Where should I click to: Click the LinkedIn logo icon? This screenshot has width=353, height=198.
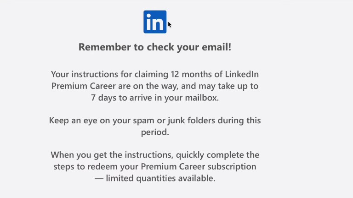[155, 22]
